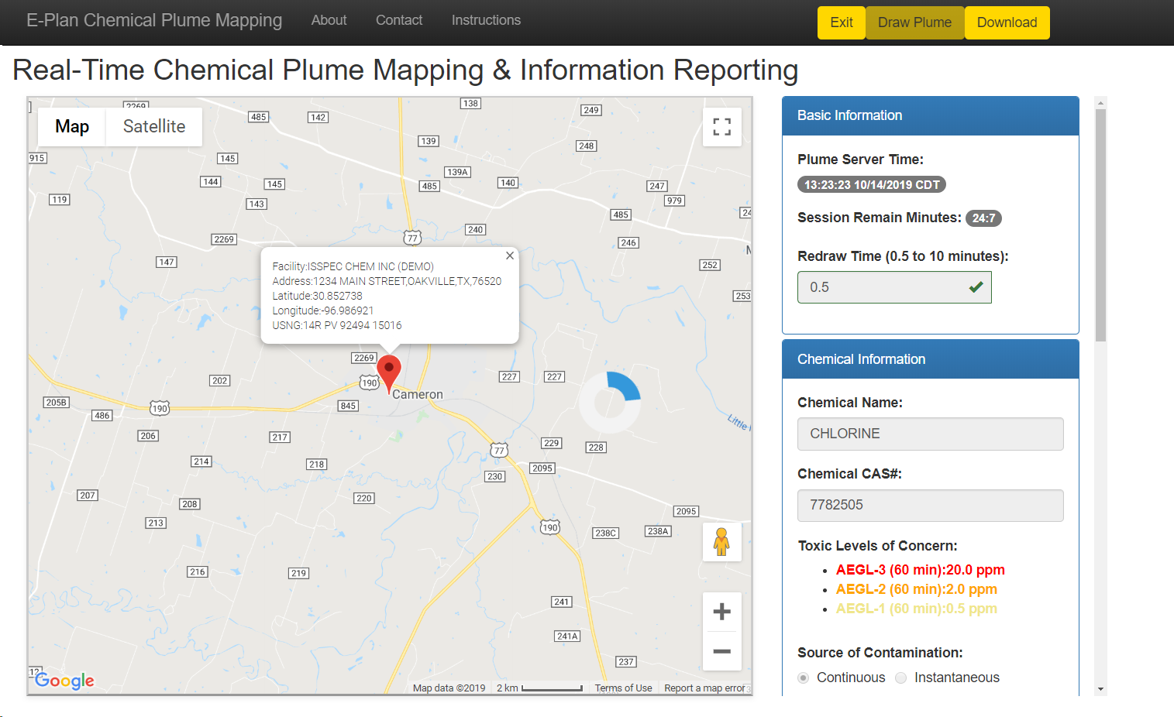Zoom out on the map
This screenshot has width=1174, height=717.
[721, 651]
